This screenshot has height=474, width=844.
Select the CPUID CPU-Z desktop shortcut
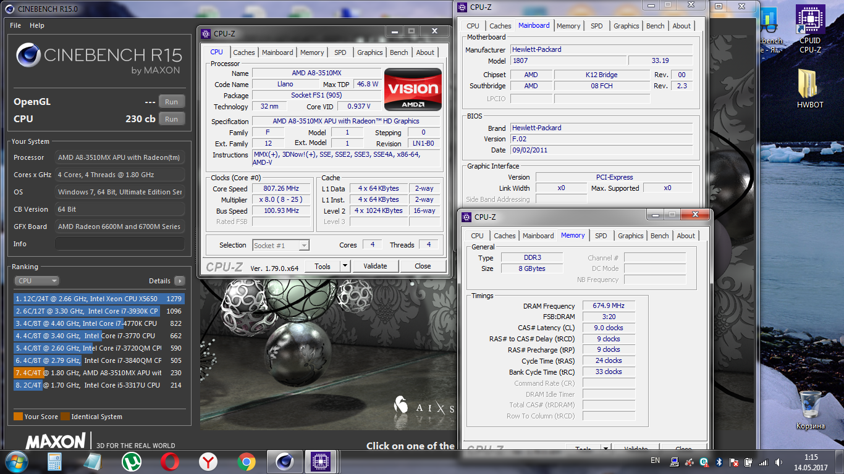810,30
